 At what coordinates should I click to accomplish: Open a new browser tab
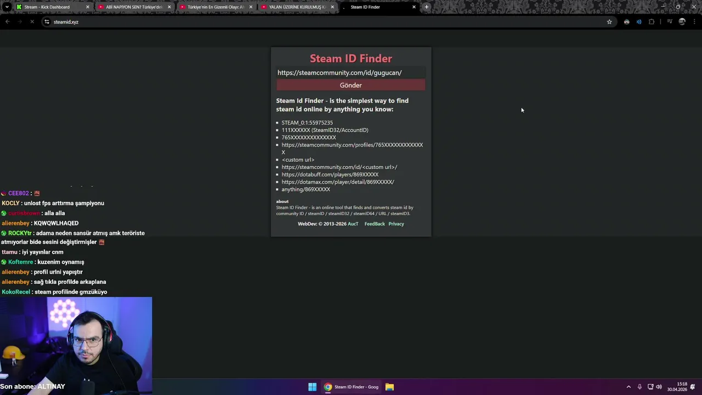426,7
